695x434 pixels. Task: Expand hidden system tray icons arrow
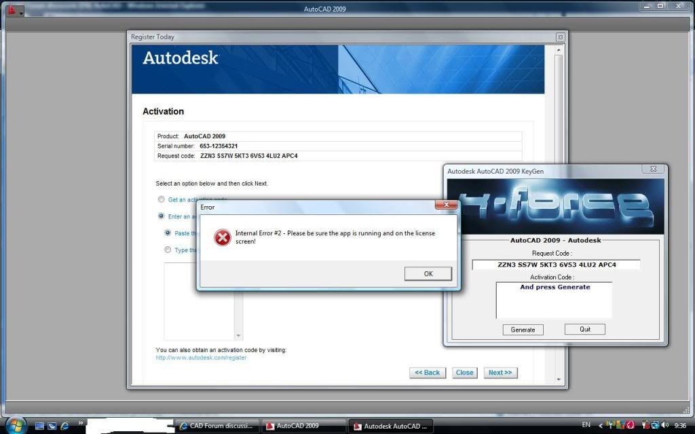click(x=601, y=426)
